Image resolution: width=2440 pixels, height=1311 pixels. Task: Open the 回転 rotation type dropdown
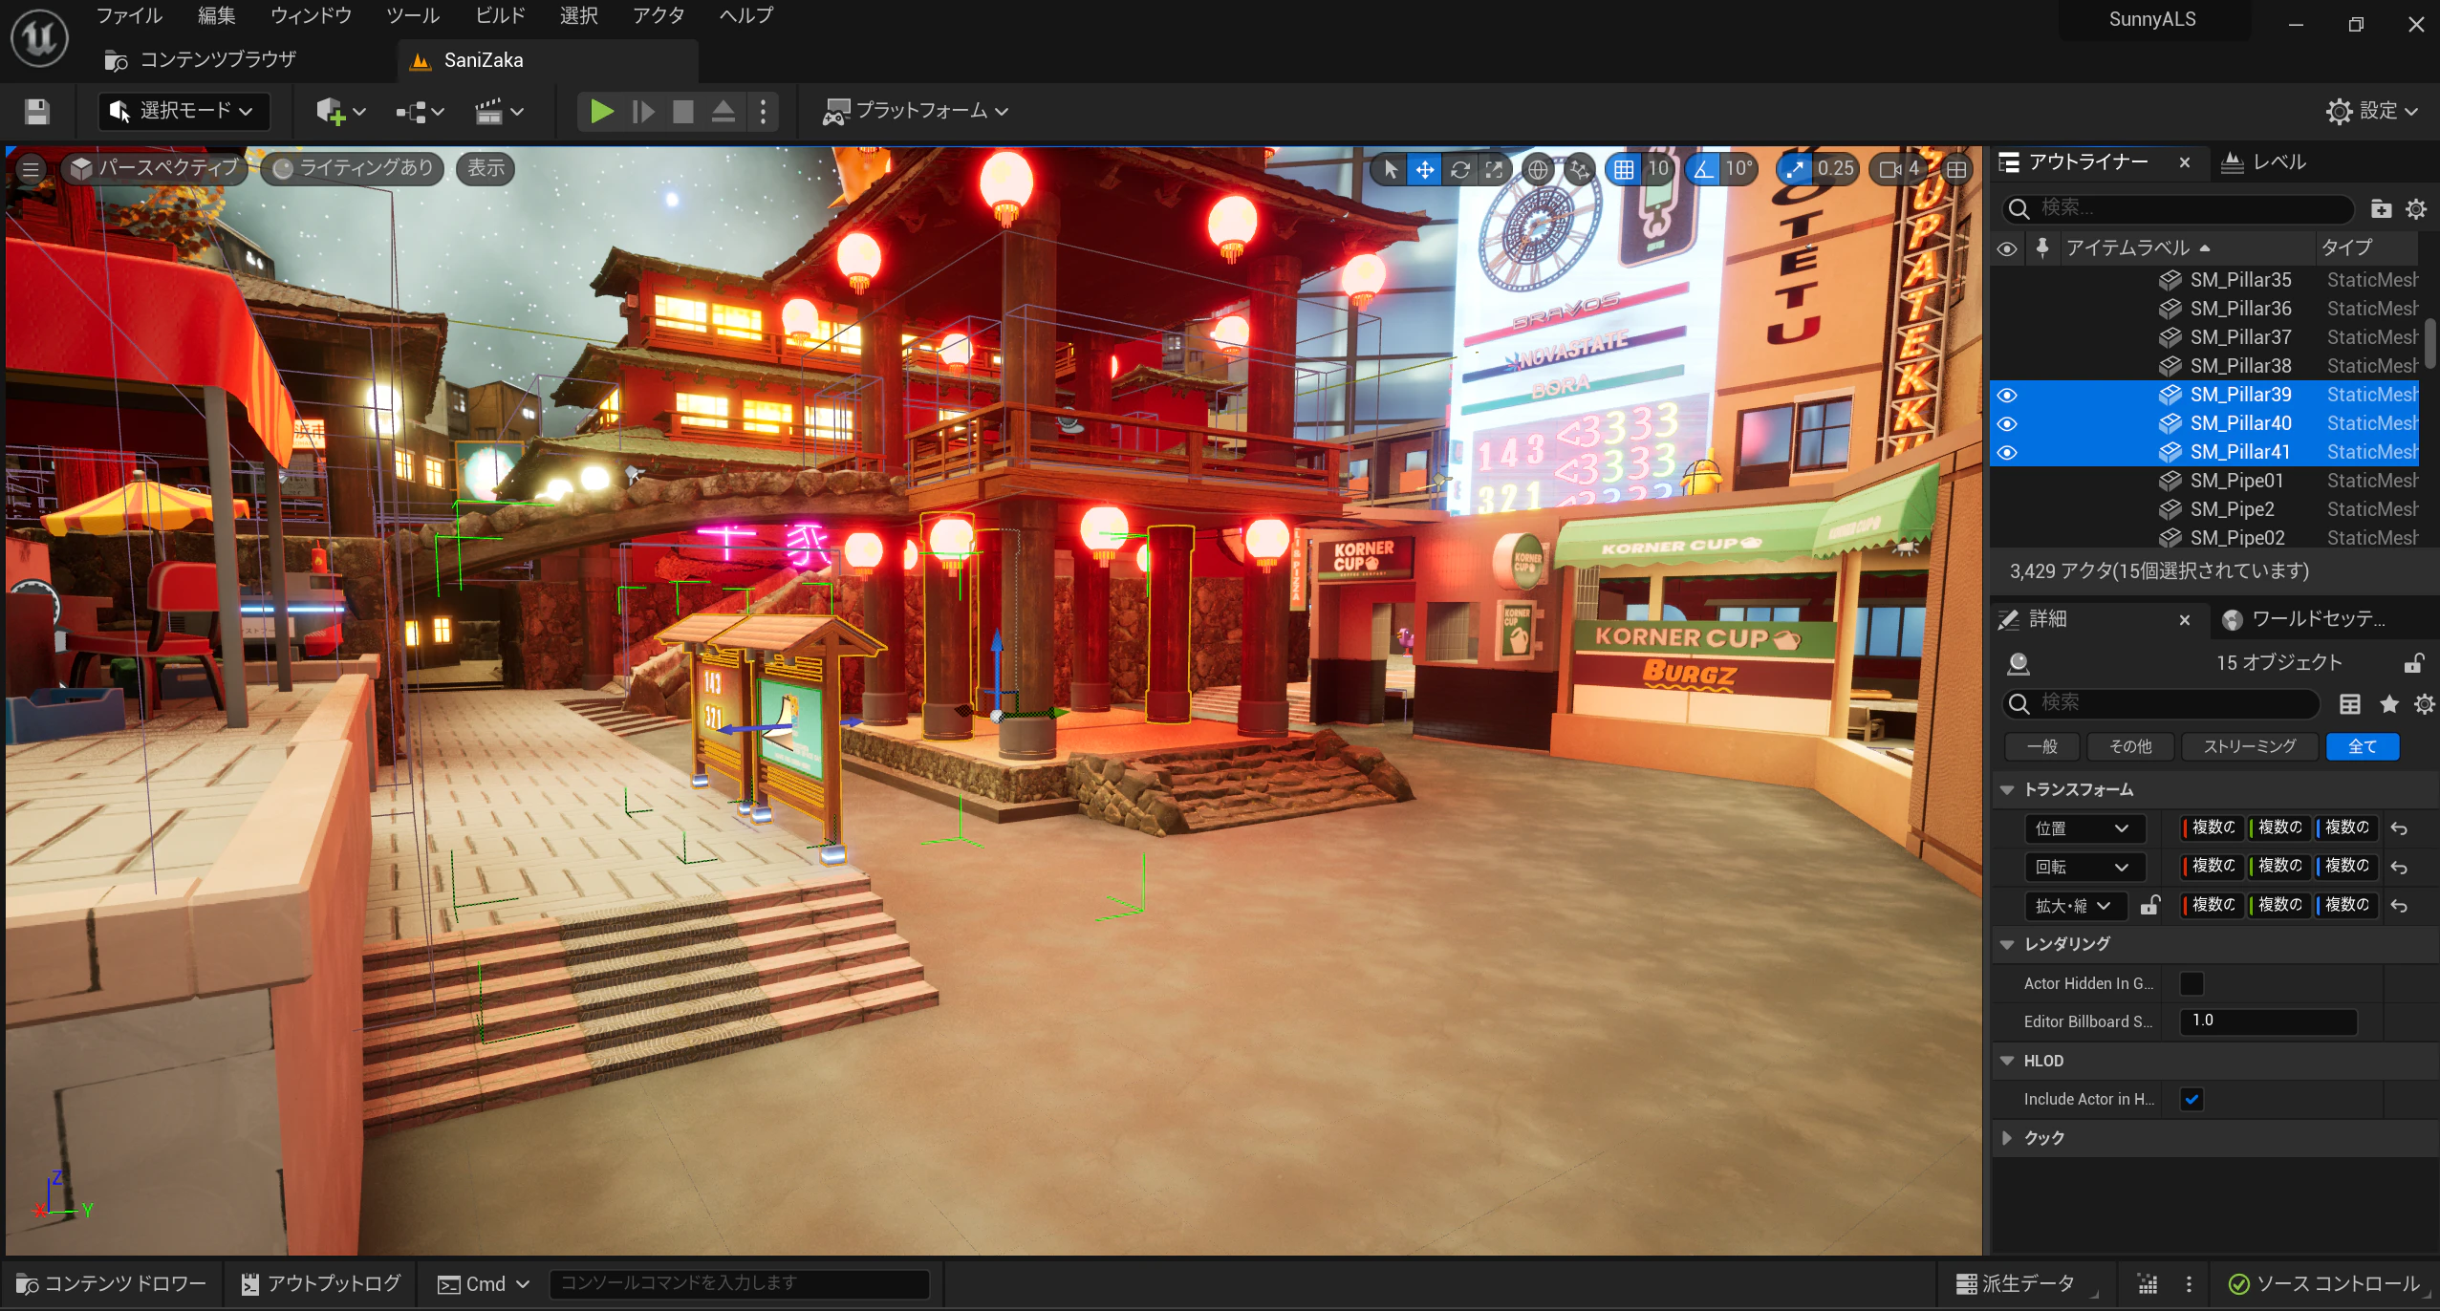pyautogui.click(x=2084, y=867)
